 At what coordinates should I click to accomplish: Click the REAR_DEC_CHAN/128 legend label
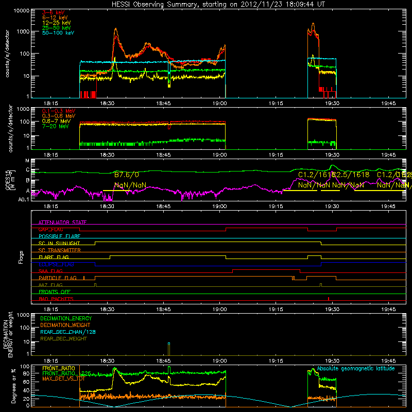[68, 332]
